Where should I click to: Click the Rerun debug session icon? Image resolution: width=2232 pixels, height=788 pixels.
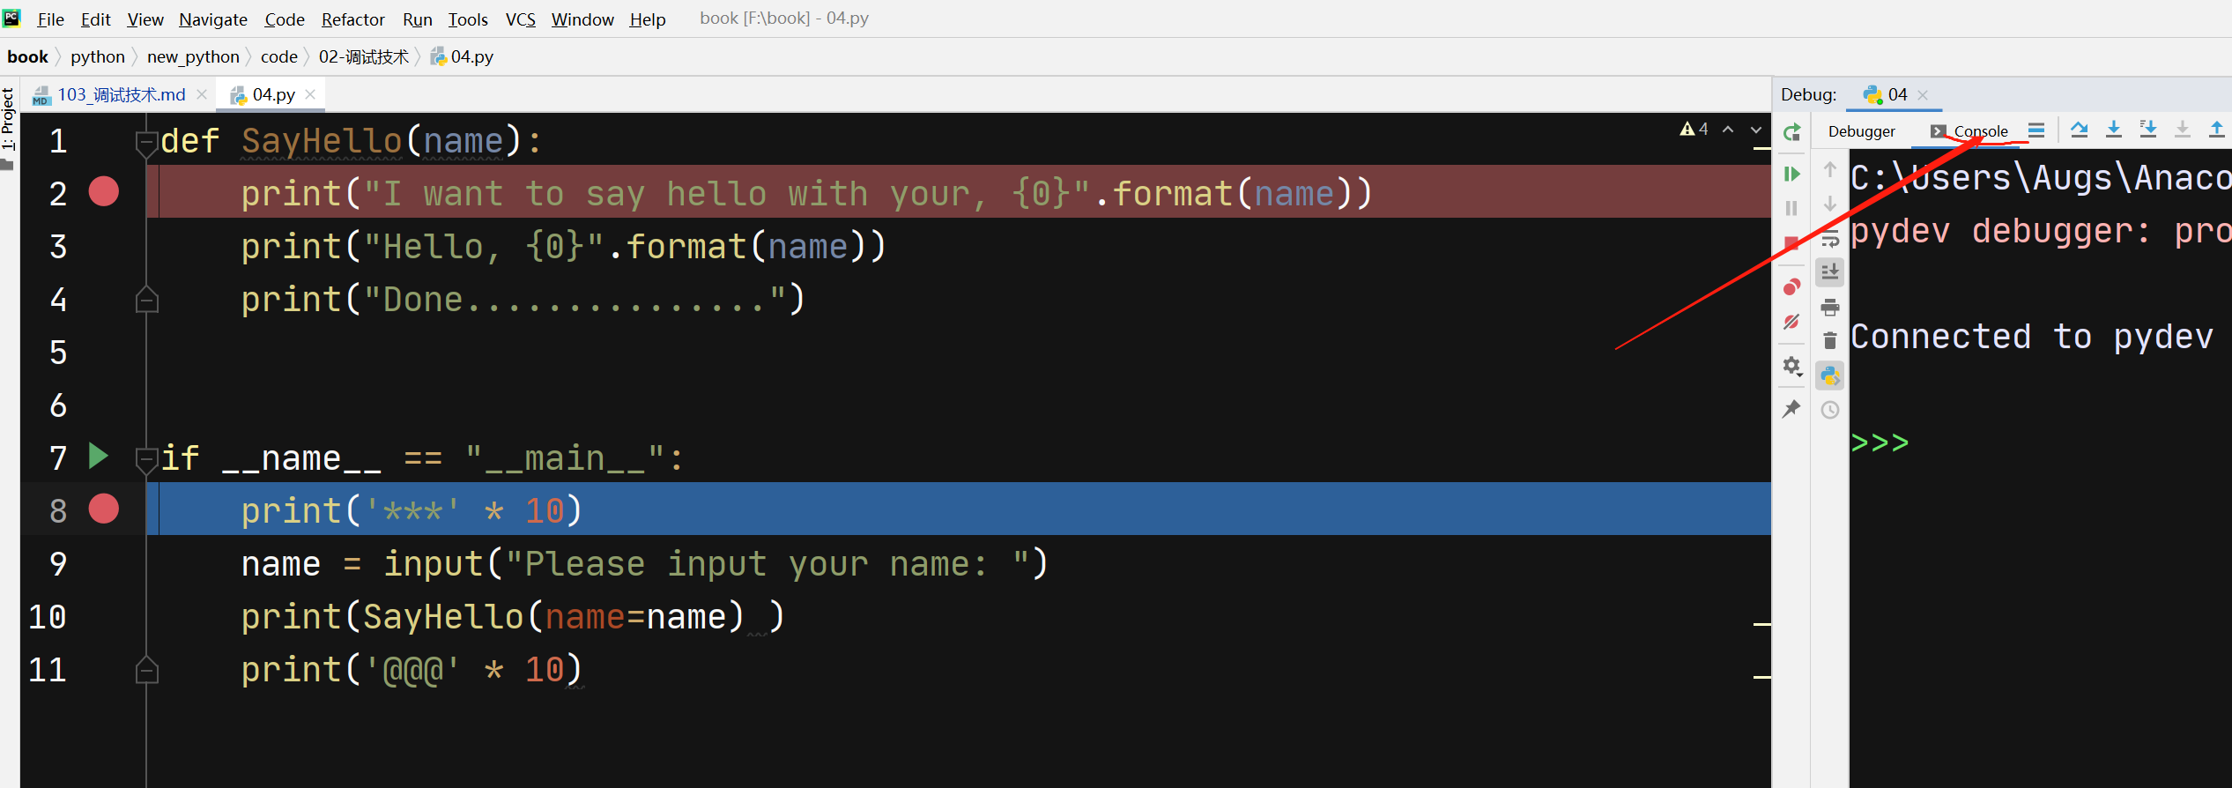(x=1791, y=133)
